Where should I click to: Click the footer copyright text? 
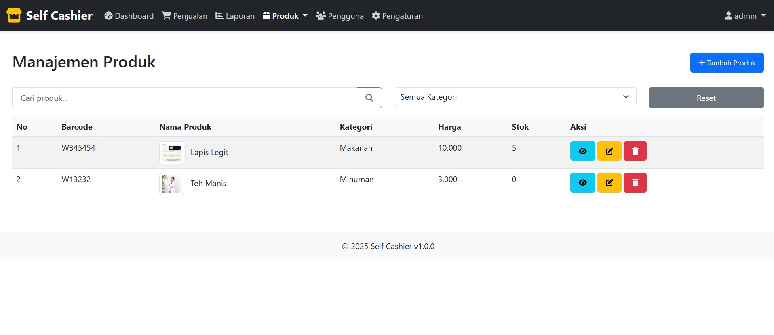pos(388,246)
